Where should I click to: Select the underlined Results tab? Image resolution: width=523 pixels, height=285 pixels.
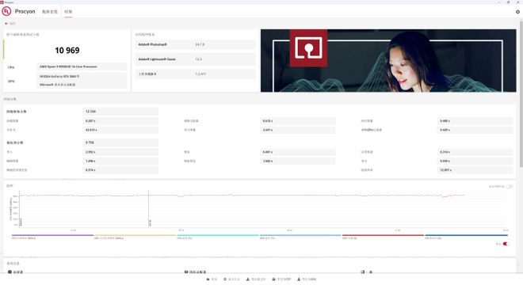(x=68, y=12)
